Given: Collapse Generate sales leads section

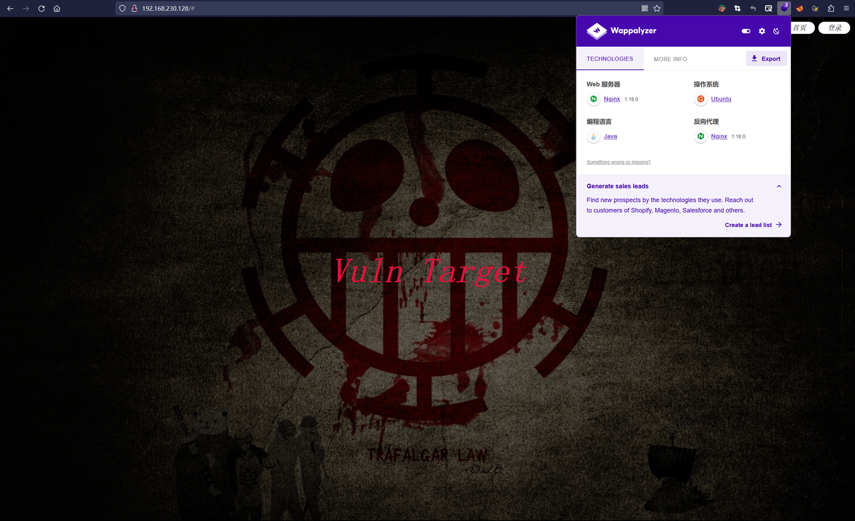Looking at the screenshot, I should [779, 186].
